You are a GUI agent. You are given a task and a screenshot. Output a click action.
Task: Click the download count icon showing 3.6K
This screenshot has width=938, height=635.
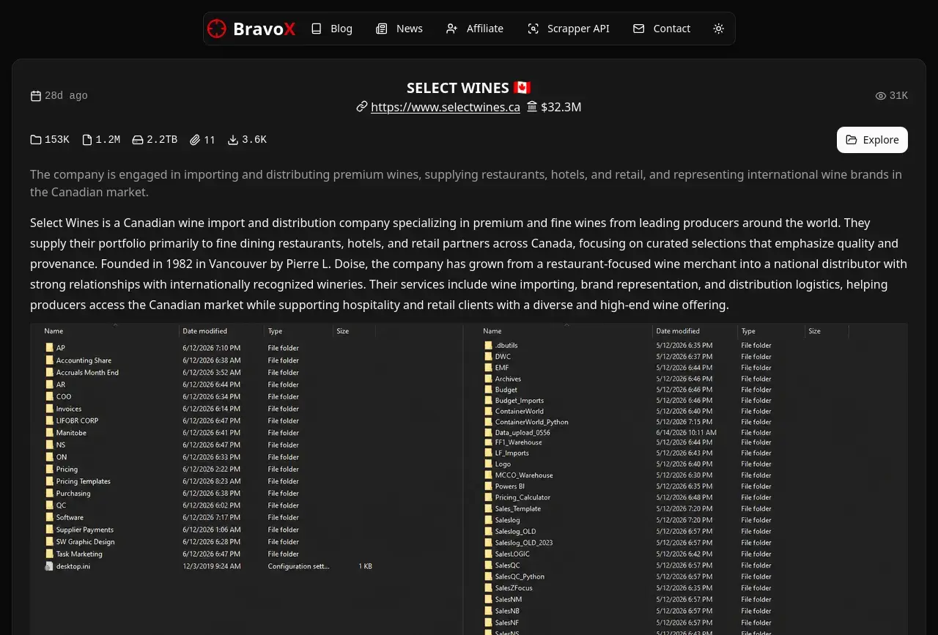tap(233, 140)
